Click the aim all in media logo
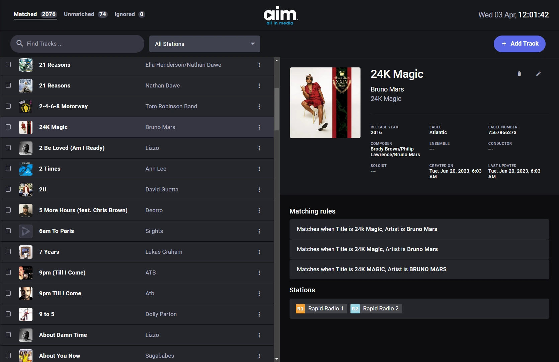This screenshot has height=362, width=559. (x=280, y=15)
